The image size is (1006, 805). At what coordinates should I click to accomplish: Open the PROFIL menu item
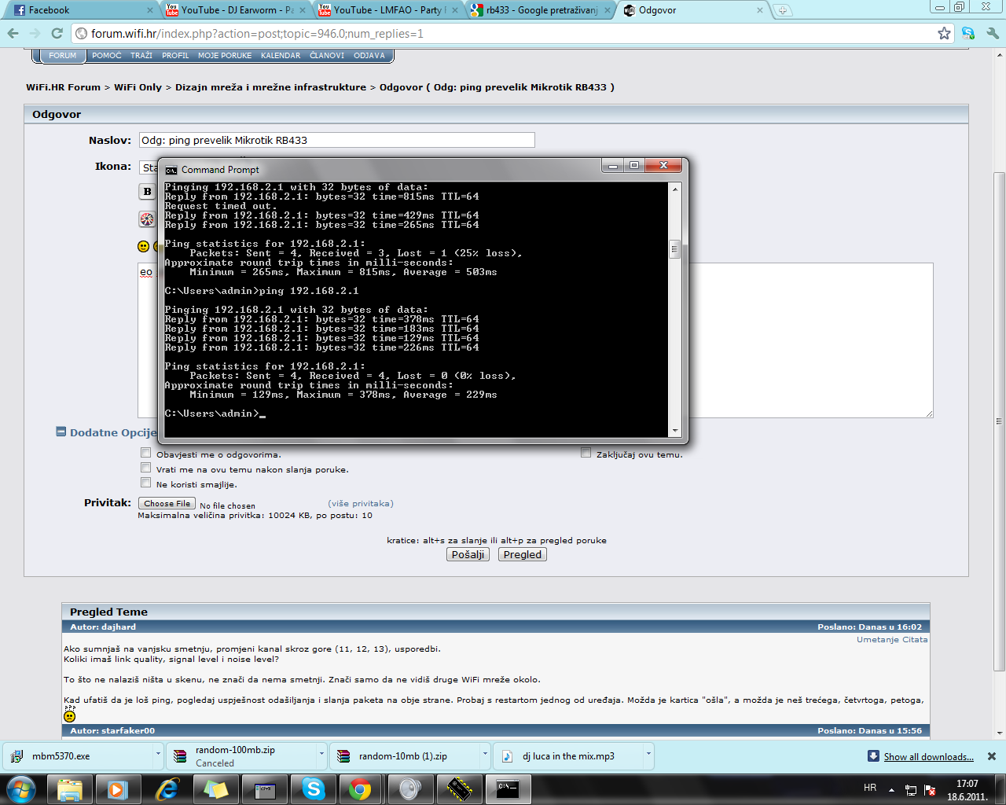point(175,56)
